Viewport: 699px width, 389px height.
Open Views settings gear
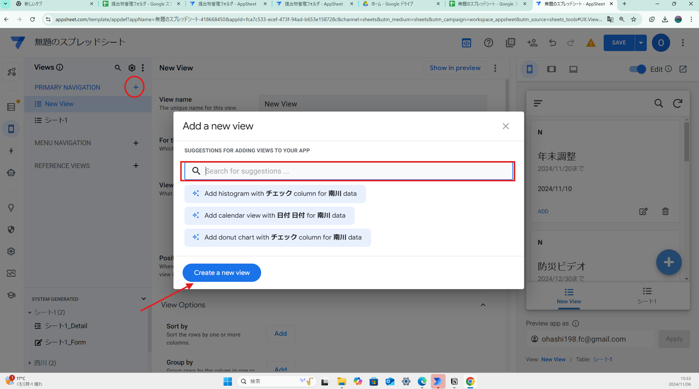132,68
